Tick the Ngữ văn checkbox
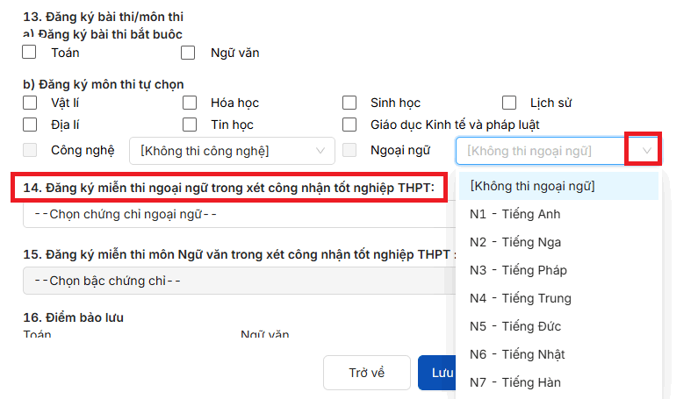698x399 pixels. click(188, 53)
